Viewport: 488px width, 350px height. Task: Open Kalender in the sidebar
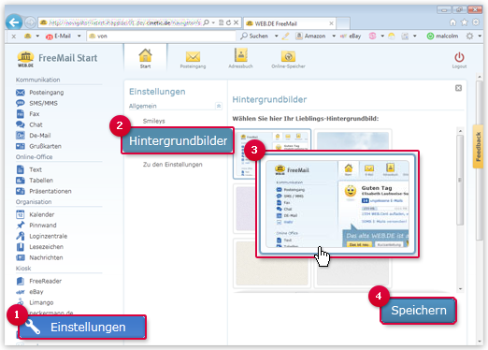(x=36, y=214)
